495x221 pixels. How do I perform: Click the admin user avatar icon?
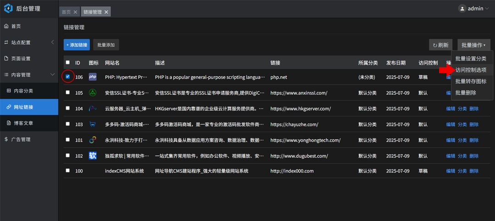(x=462, y=8)
